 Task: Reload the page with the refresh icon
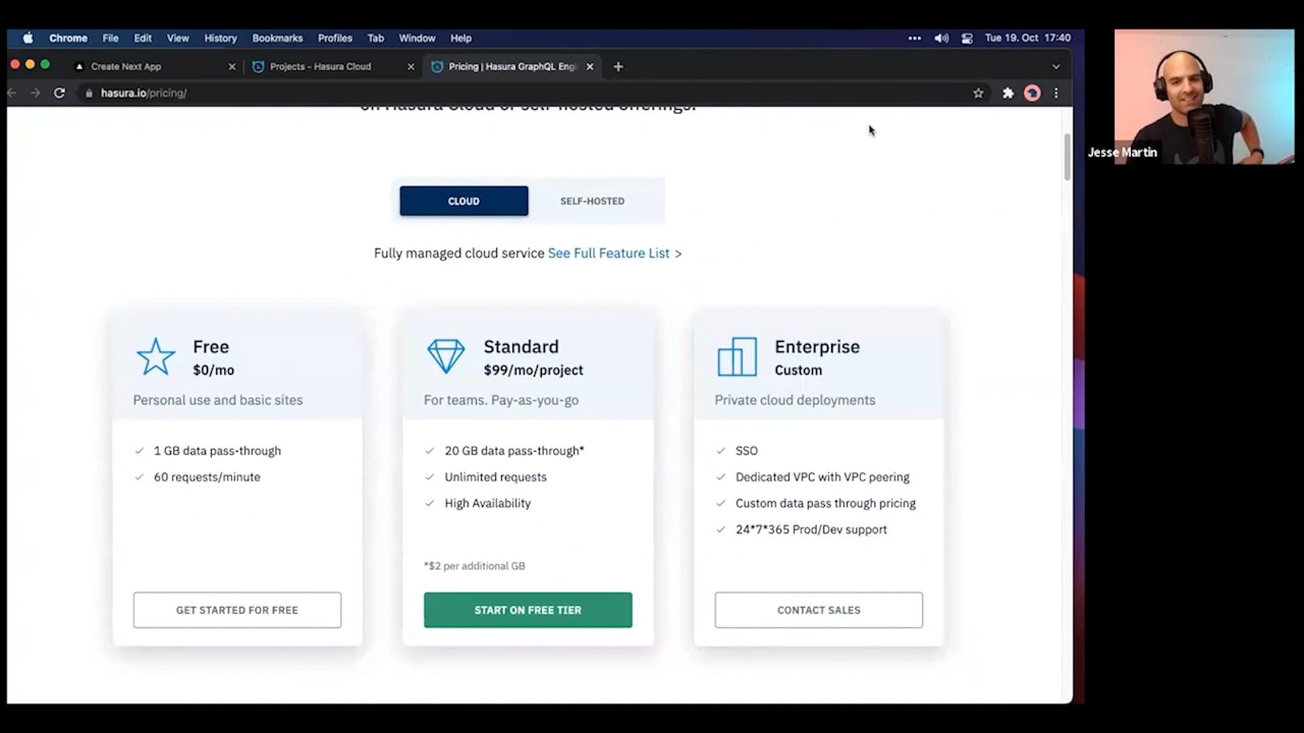60,93
